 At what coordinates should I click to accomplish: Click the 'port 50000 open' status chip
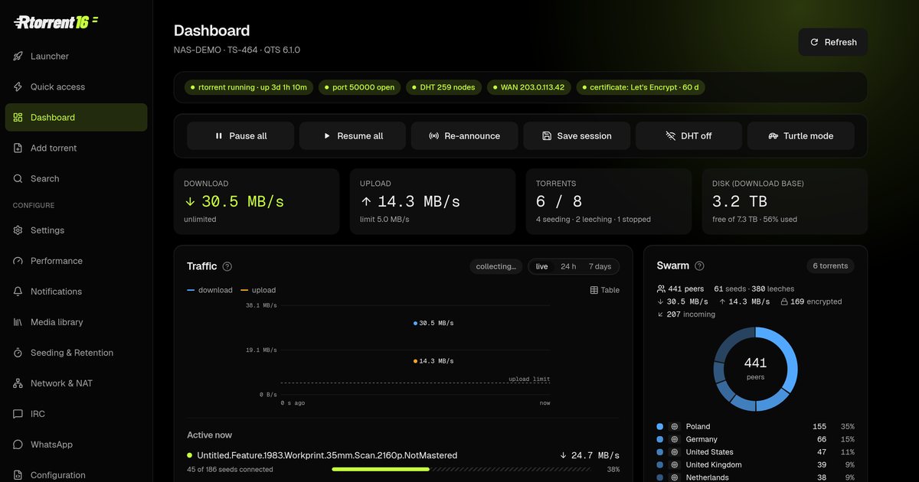359,87
